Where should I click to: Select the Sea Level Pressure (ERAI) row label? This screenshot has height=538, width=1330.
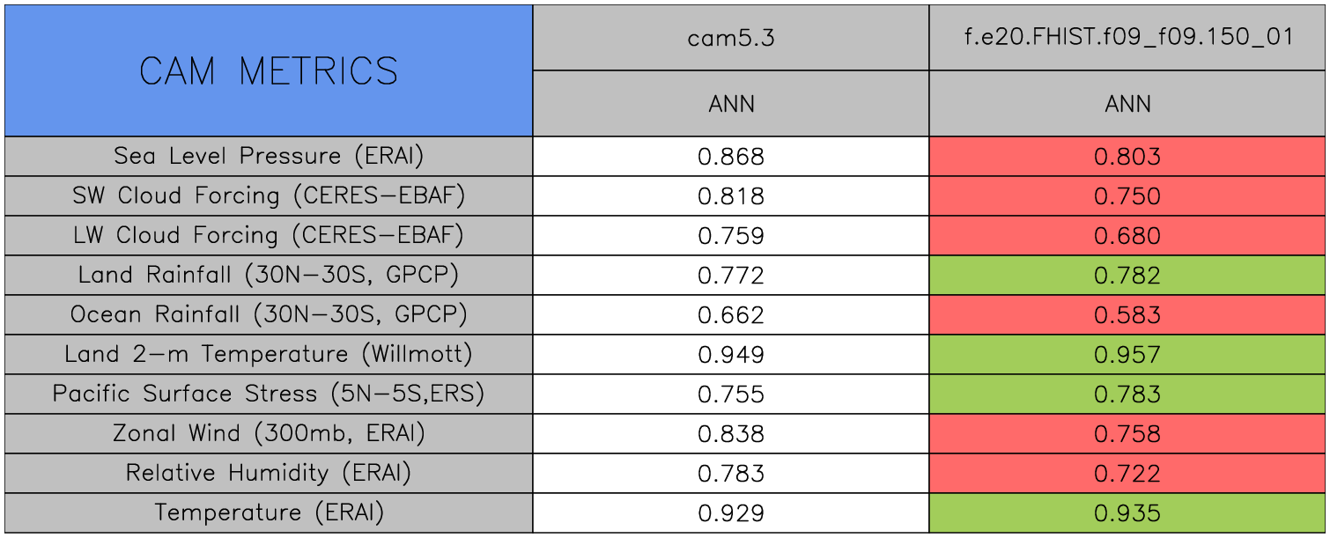coord(269,157)
